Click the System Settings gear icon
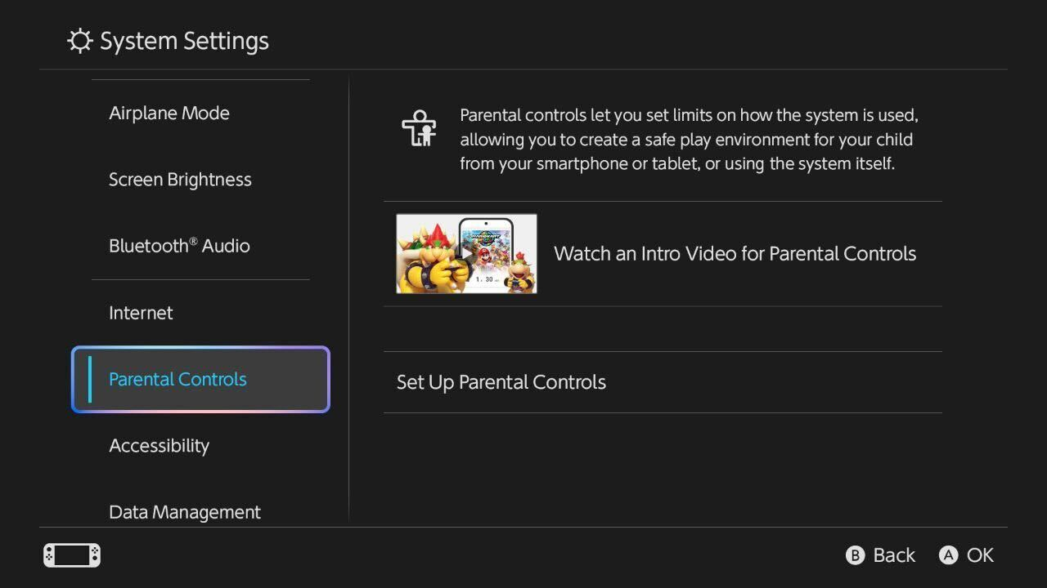This screenshot has width=1047, height=588. coord(79,40)
